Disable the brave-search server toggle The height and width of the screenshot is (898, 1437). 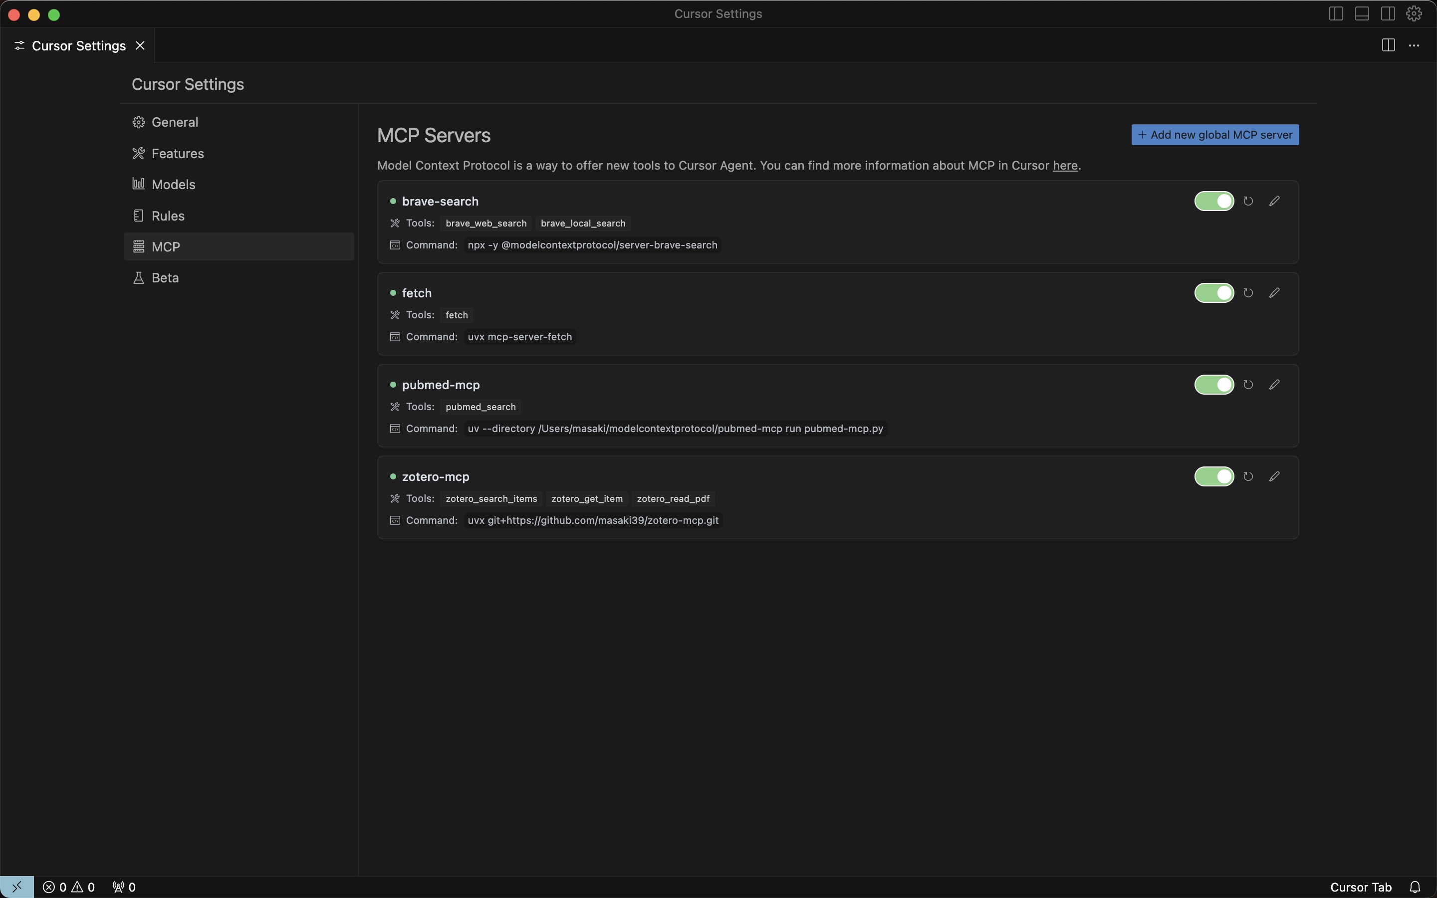coord(1214,202)
